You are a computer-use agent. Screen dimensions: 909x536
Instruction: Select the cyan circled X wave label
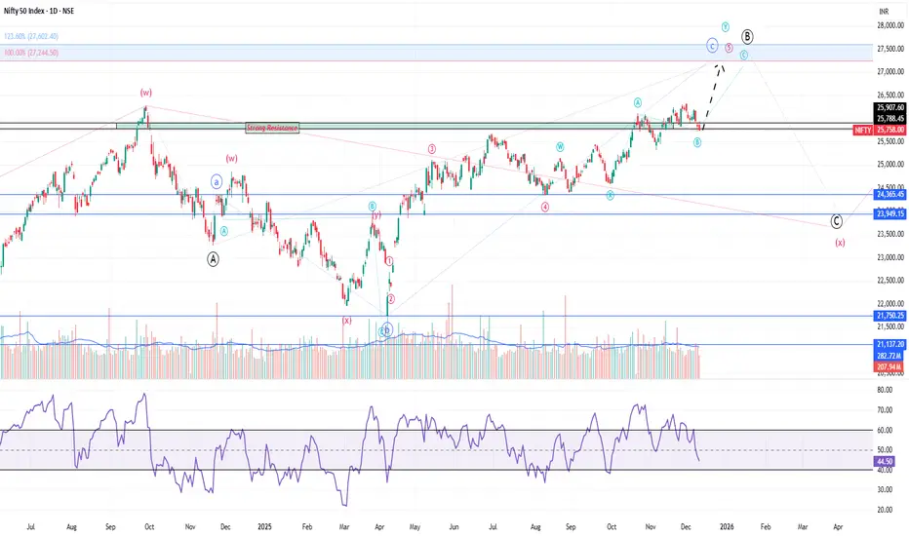pos(610,196)
